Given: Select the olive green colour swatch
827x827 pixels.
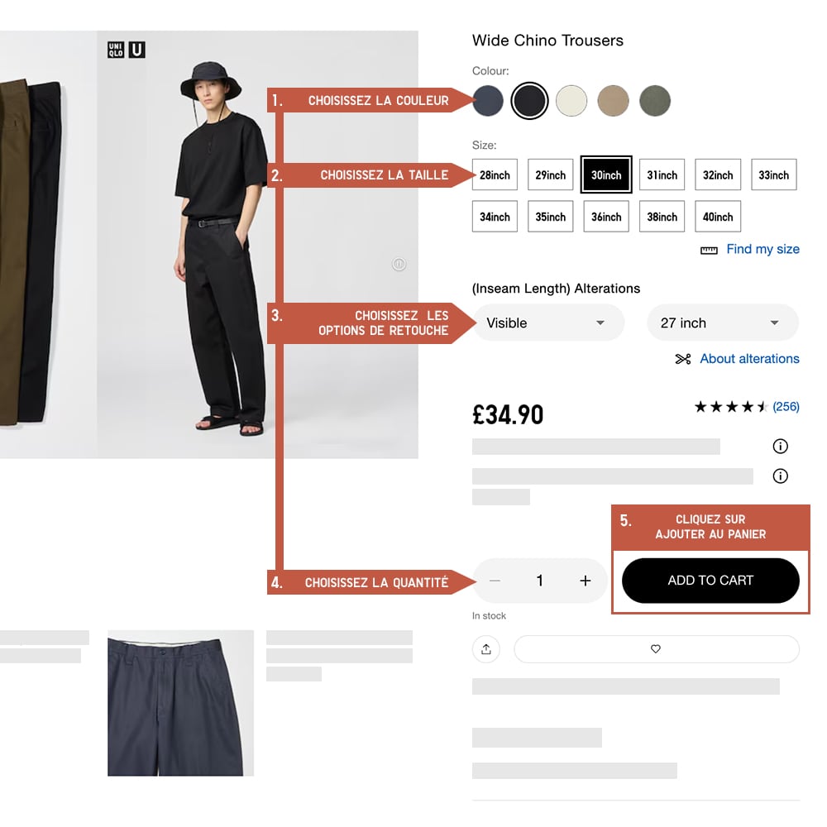Looking at the screenshot, I should pyautogui.click(x=654, y=101).
